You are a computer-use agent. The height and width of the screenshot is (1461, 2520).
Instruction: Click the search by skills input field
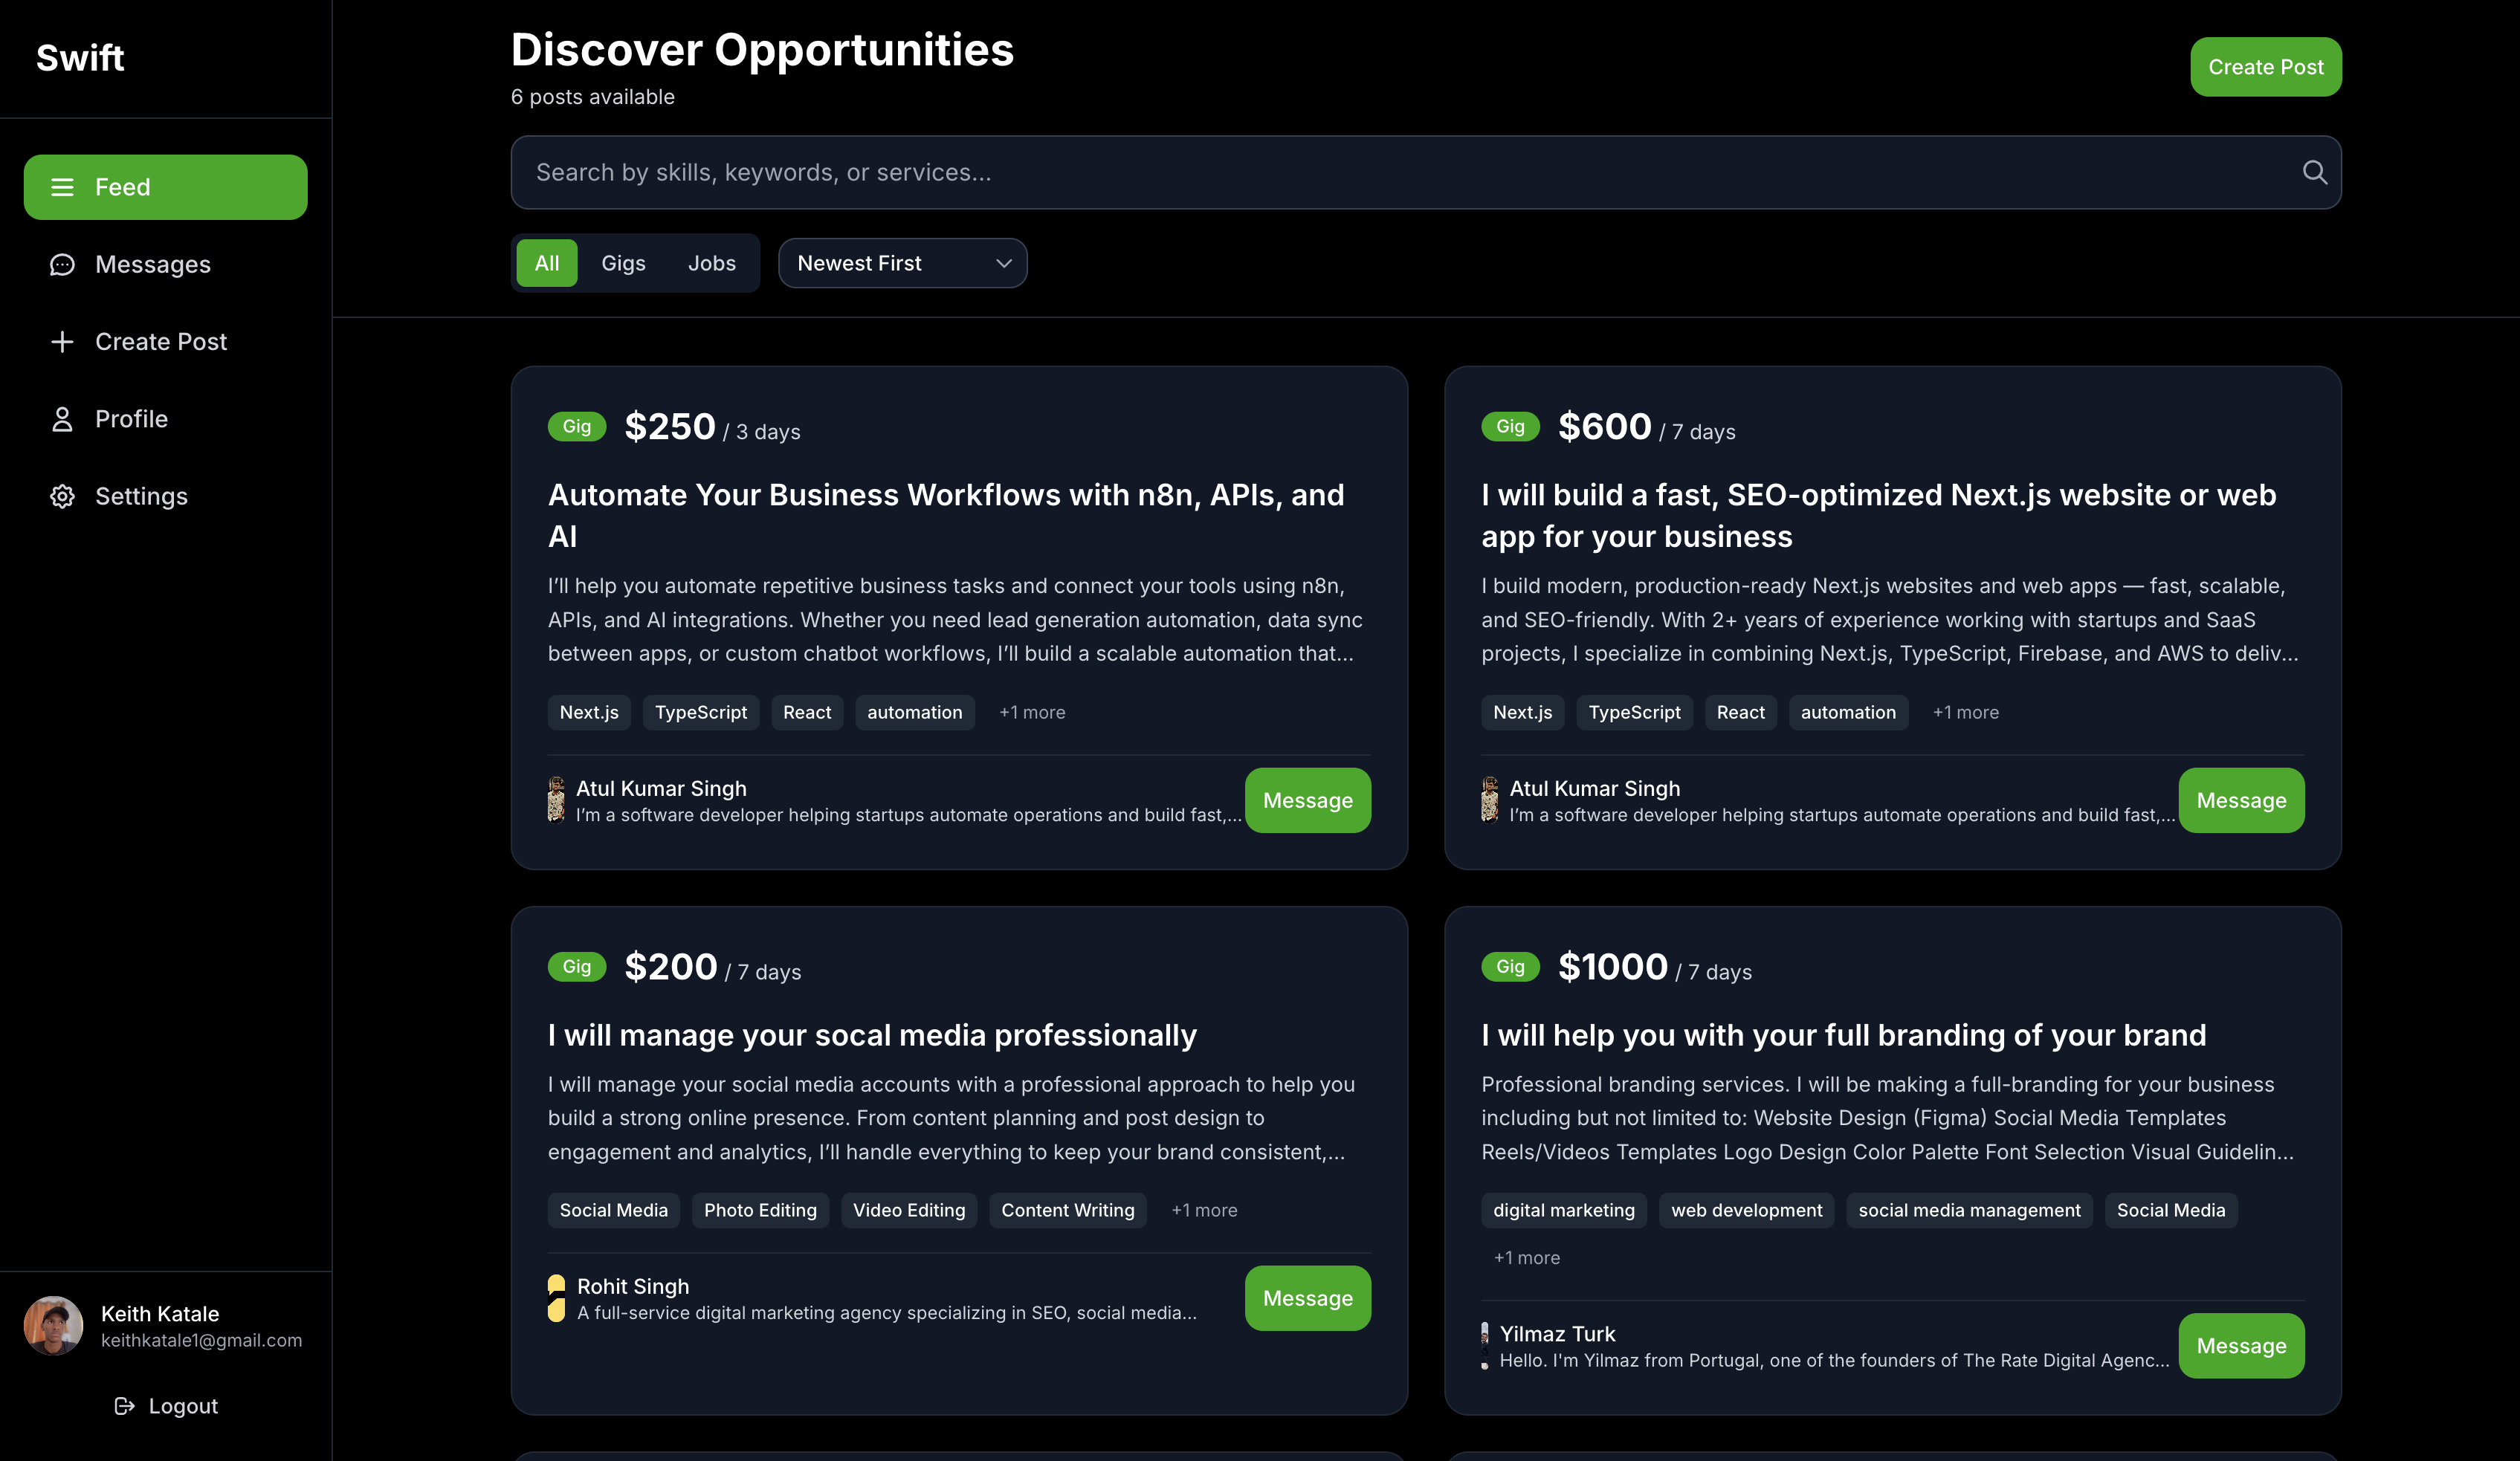pyautogui.click(x=1400, y=172)
